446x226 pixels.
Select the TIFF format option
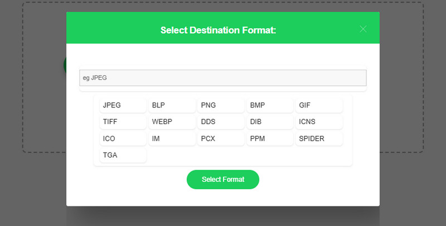point(123,122)
